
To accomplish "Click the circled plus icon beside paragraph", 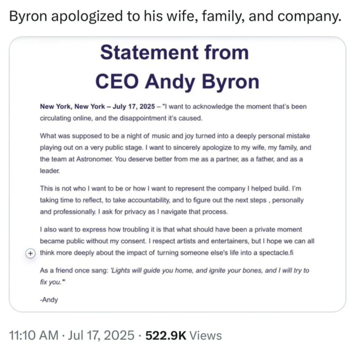I will click(x=31, y=253).
